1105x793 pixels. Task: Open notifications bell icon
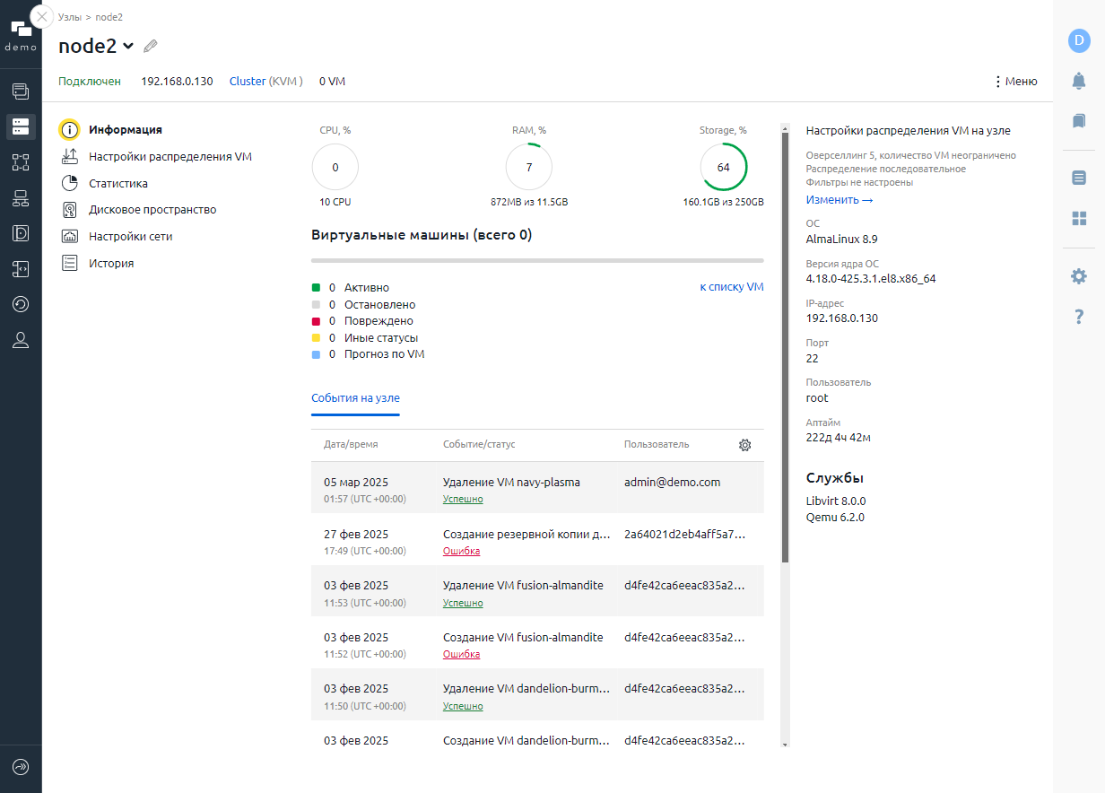[1079, 81]
